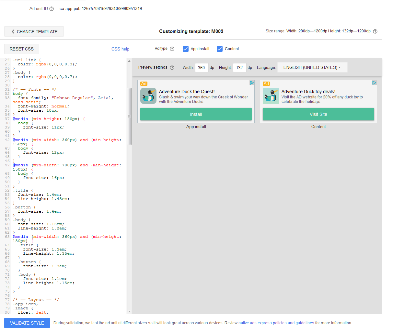Click the Ad unit ID help icon

(52, 9)
